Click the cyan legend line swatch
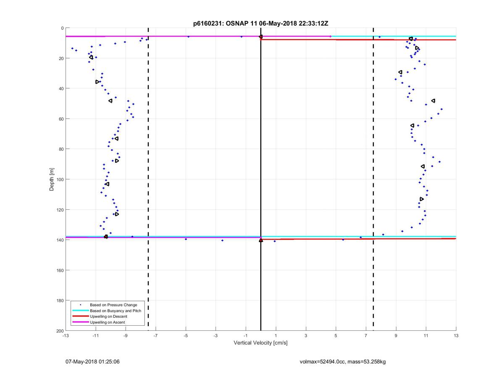This screenshot has height=372, width=504. tap(80, 311)
